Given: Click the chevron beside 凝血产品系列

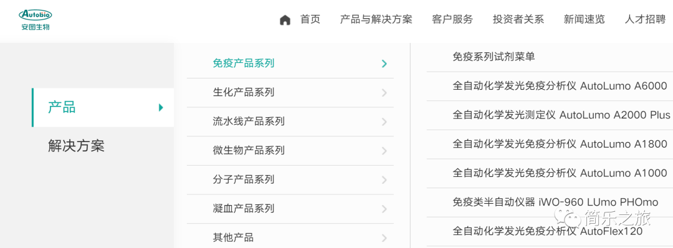Looking at the screenshot, I should [384, 209].
